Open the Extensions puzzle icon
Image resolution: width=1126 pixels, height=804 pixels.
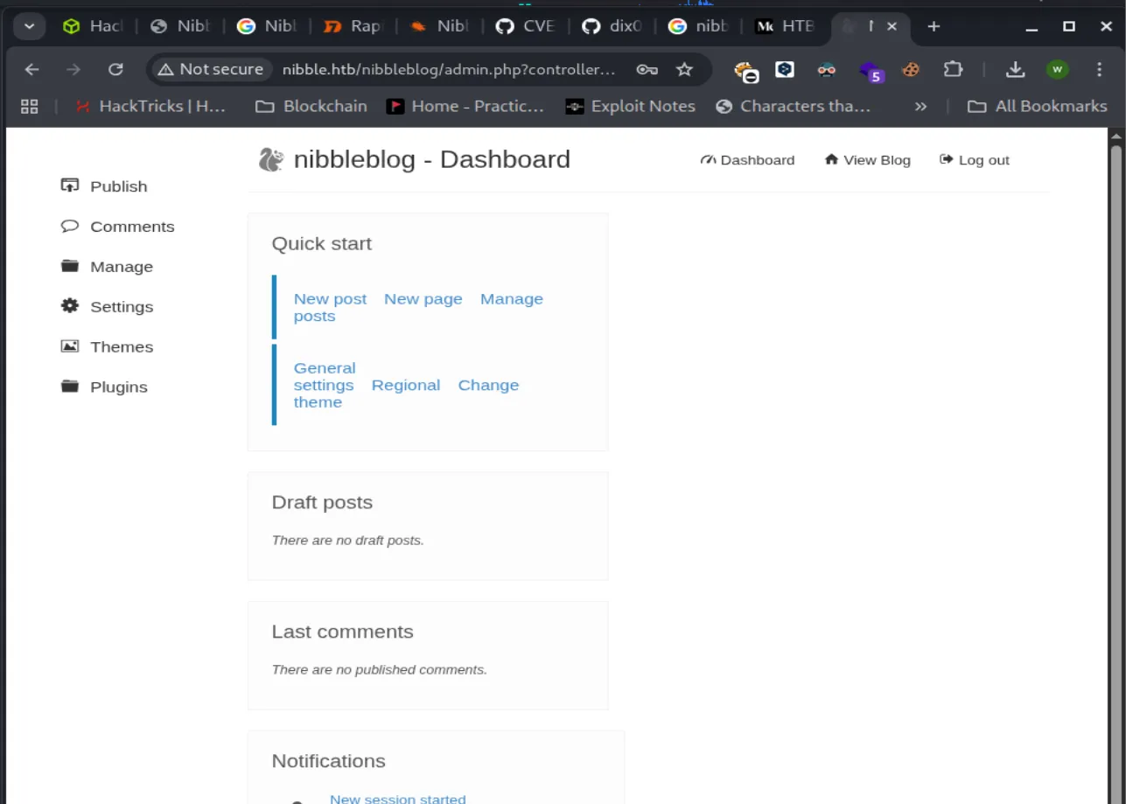click(x=953, y=69)
